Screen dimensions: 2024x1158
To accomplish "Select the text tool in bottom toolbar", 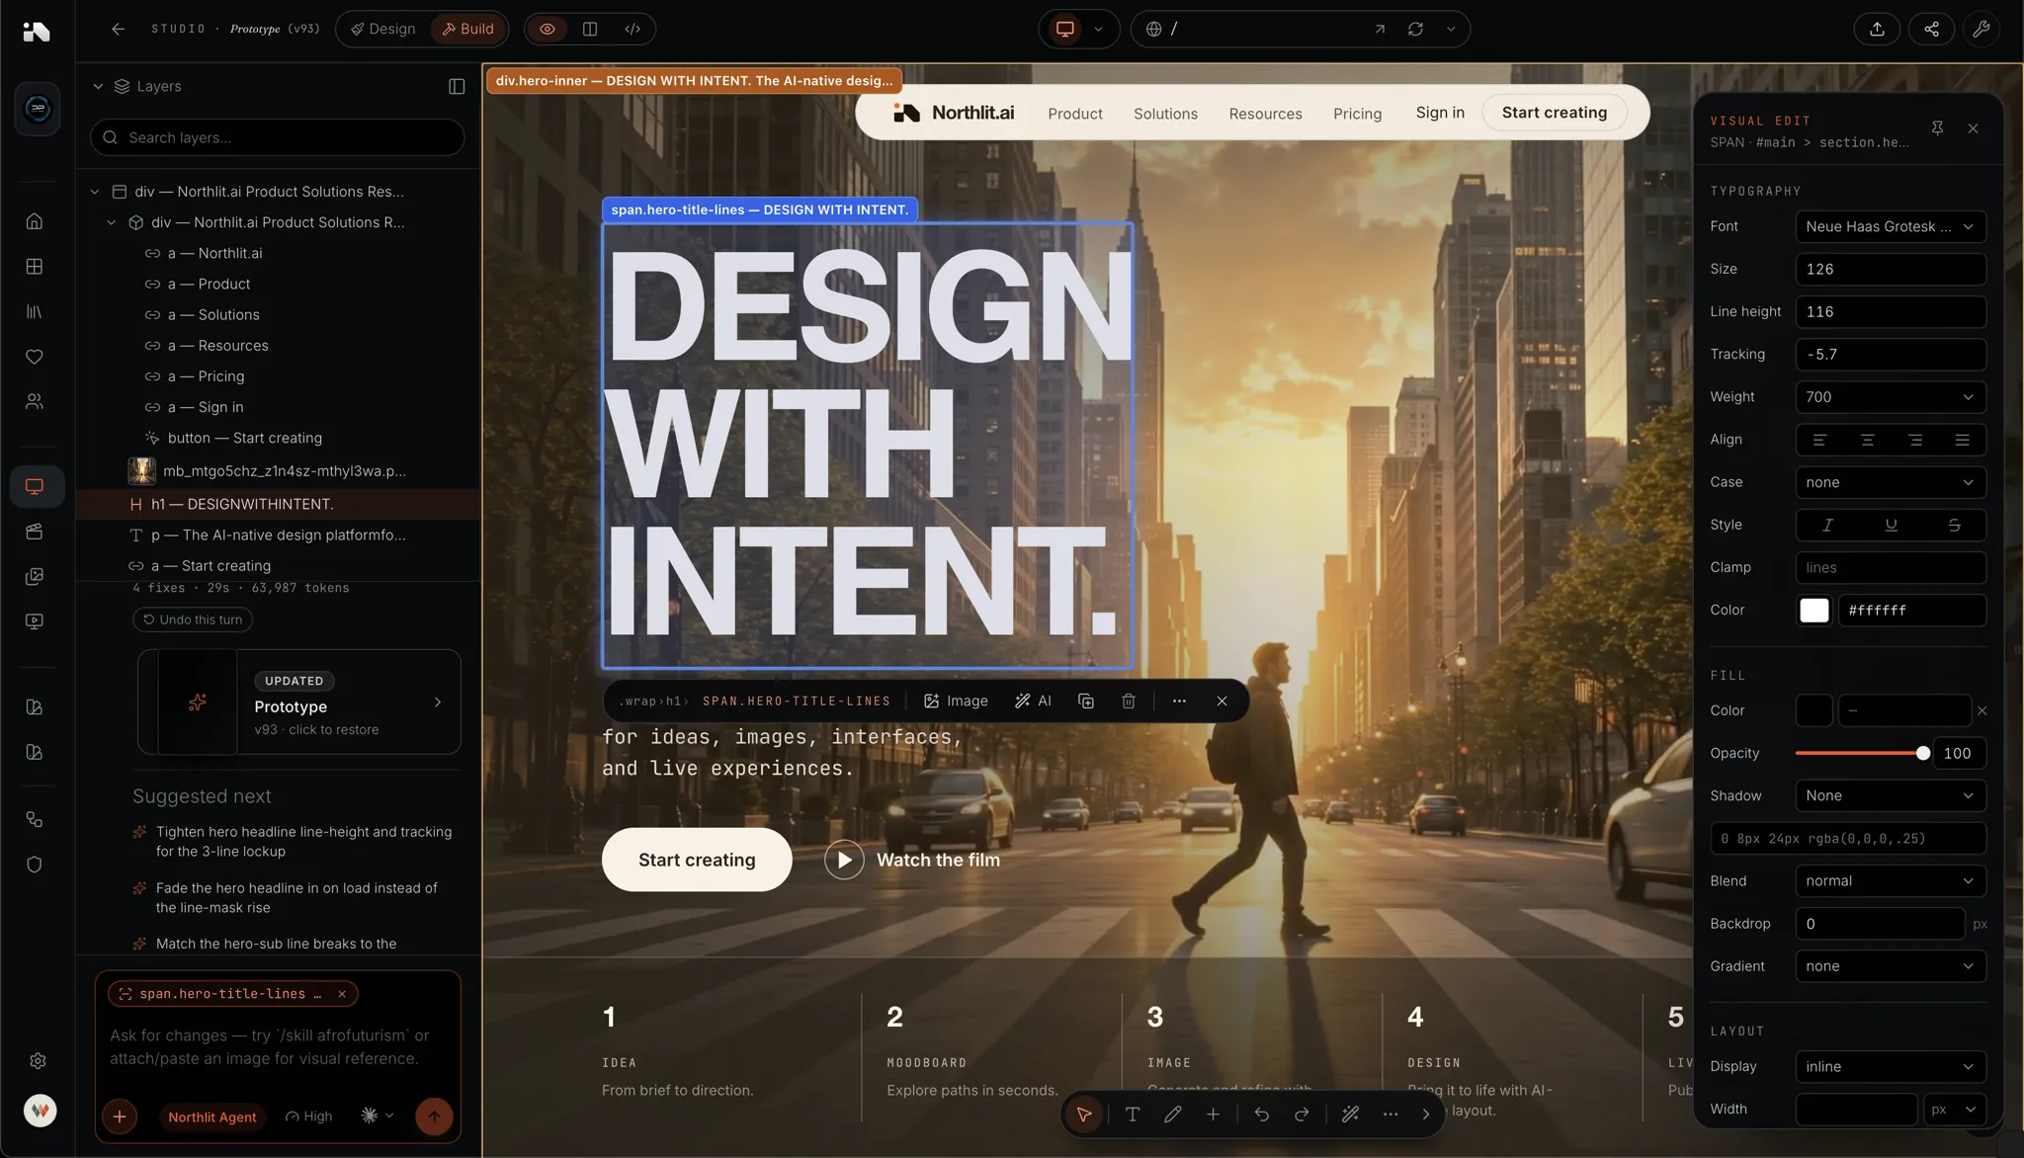I will tap(1133, 1114).
